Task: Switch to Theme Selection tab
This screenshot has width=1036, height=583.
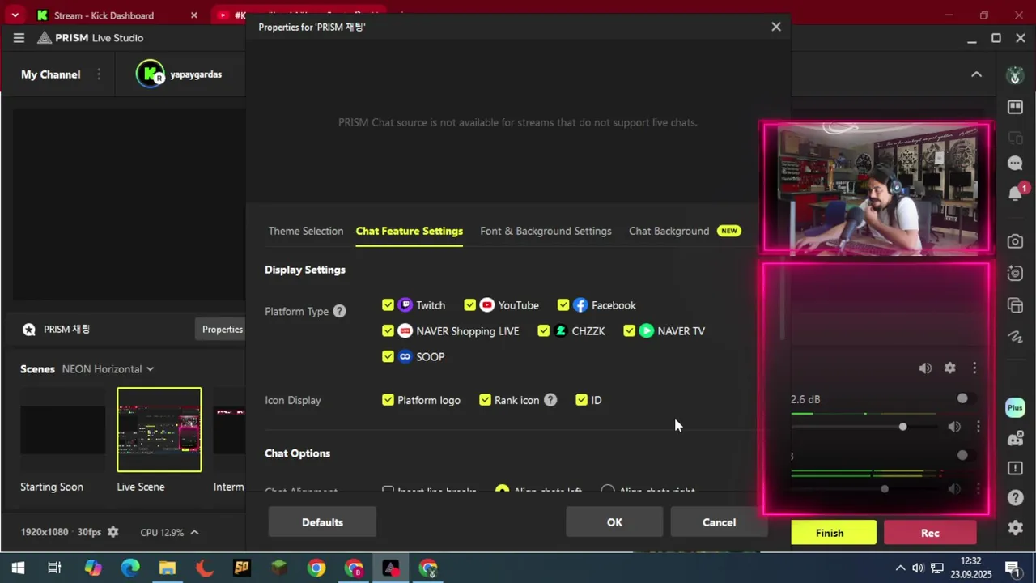Action: click(306, 231)
